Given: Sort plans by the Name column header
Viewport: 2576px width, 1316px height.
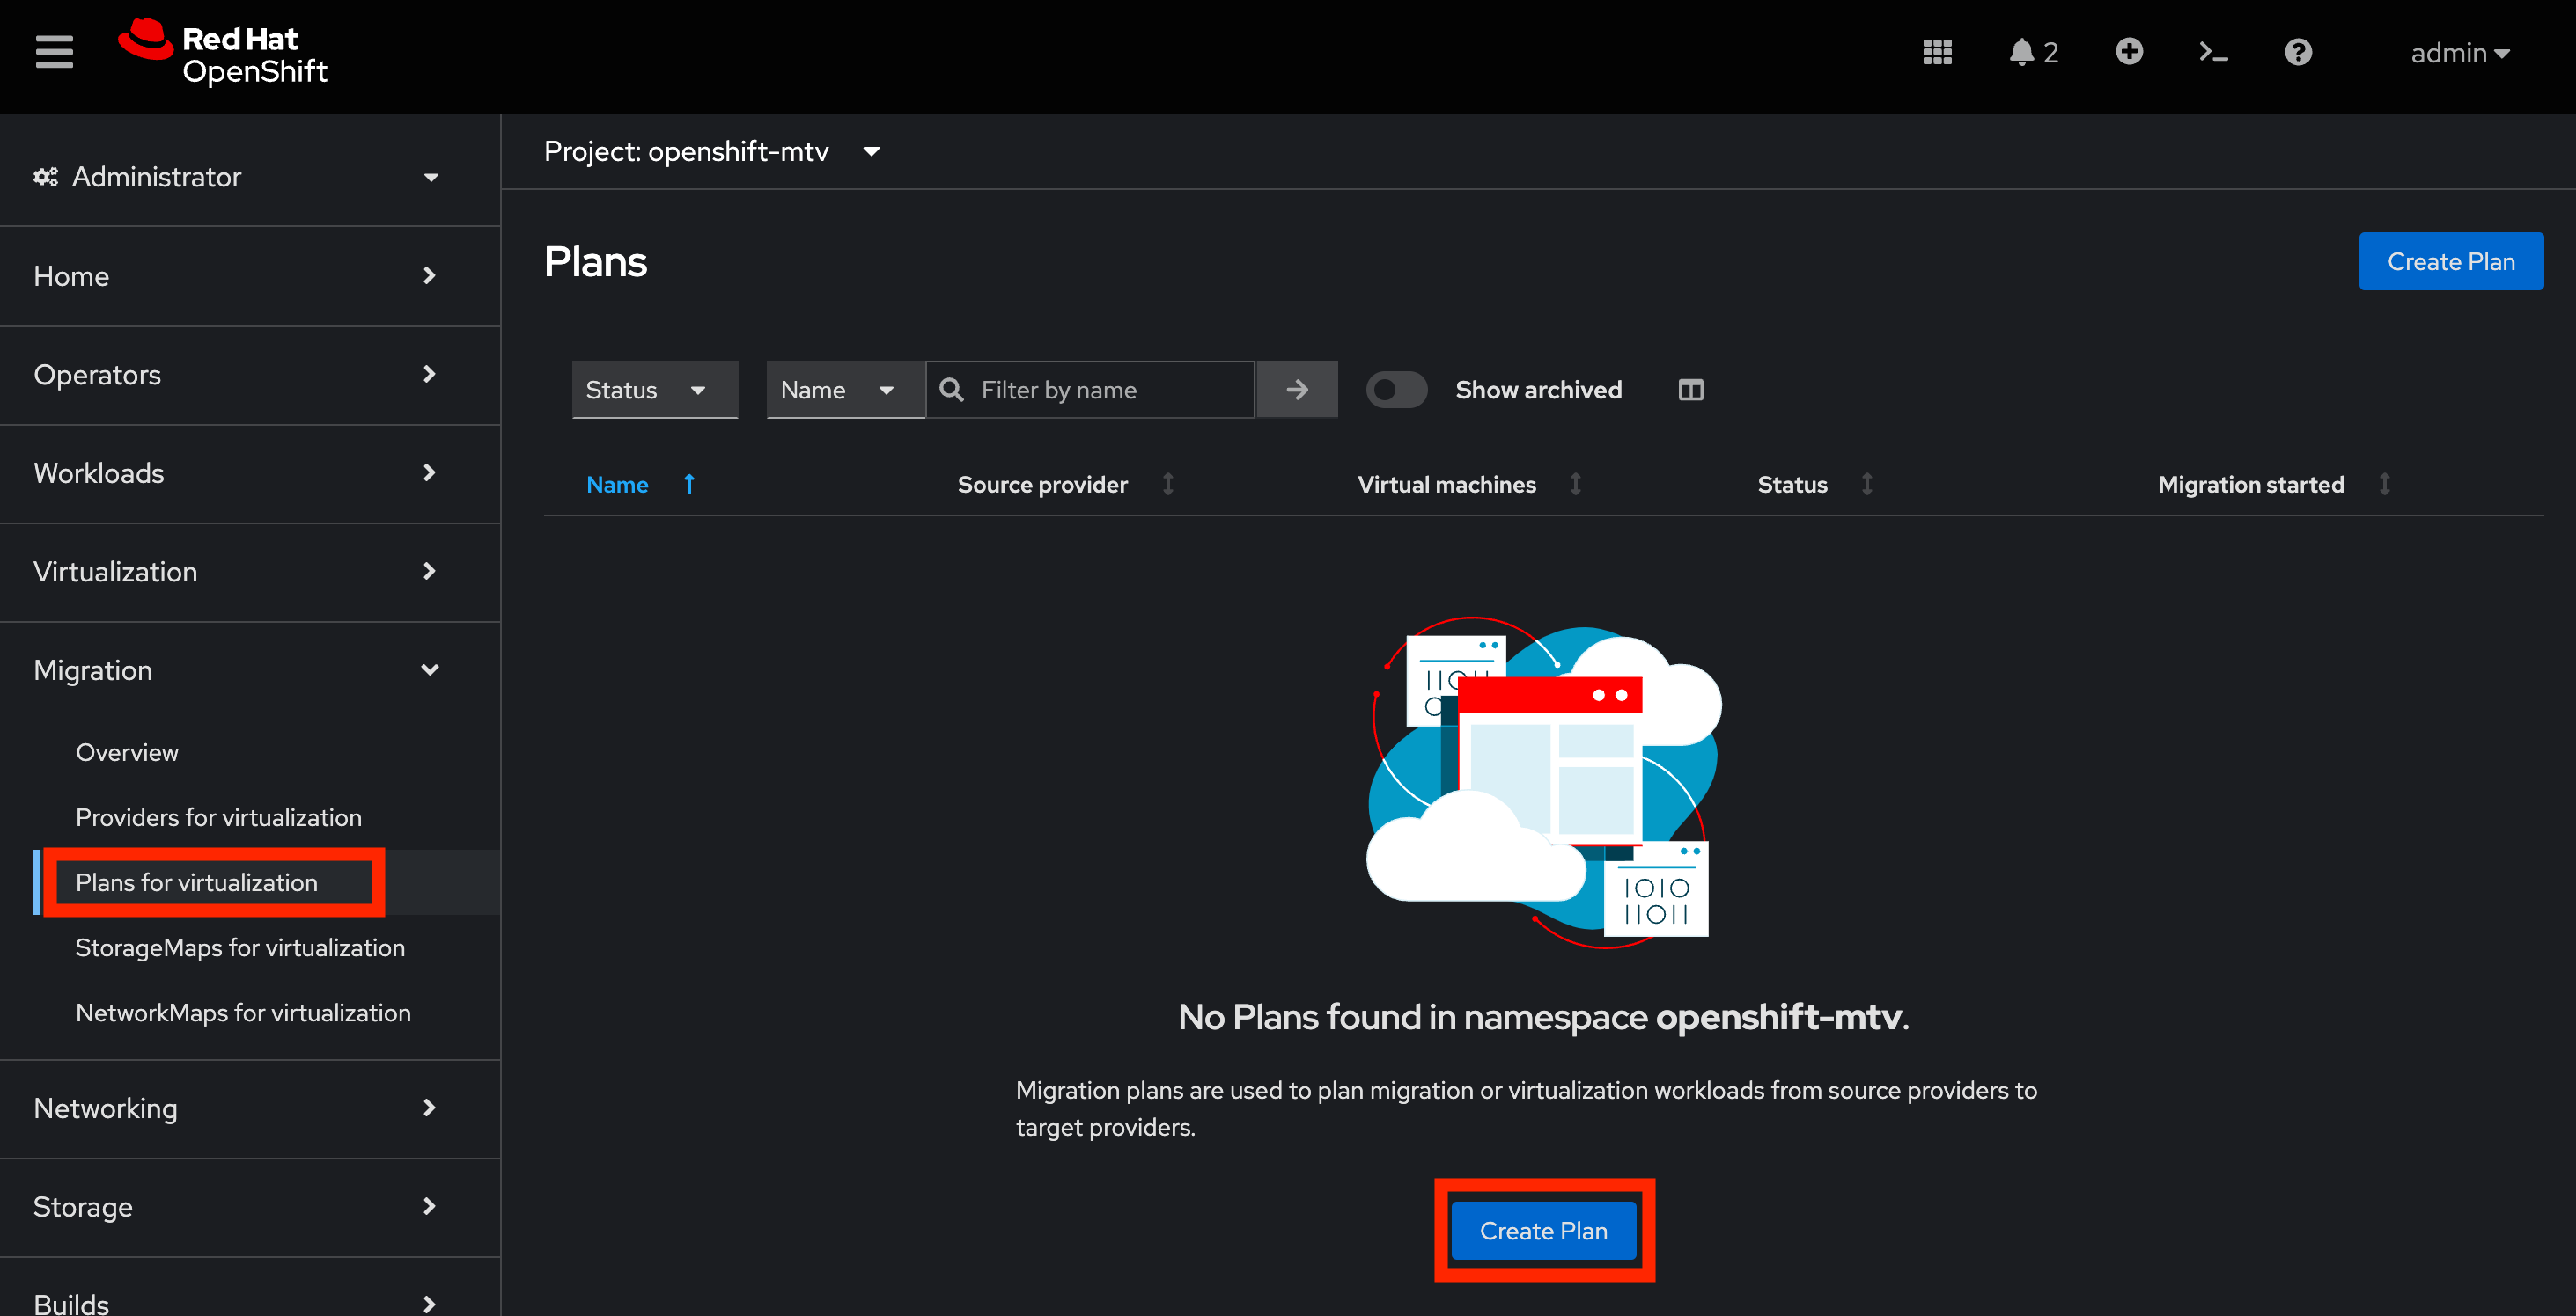Looking at the screenshot, I should point(617,485).
